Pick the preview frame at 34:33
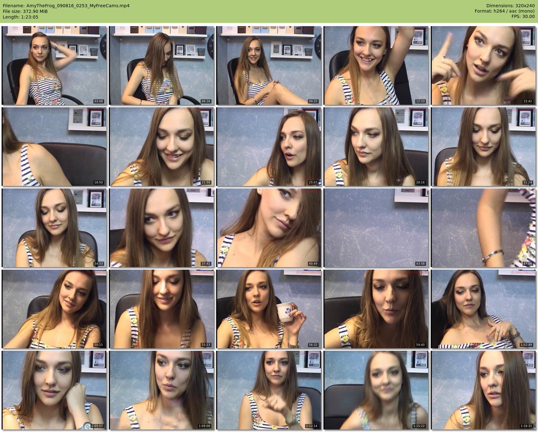Screen dimensions: 538x432 [54, 228]
